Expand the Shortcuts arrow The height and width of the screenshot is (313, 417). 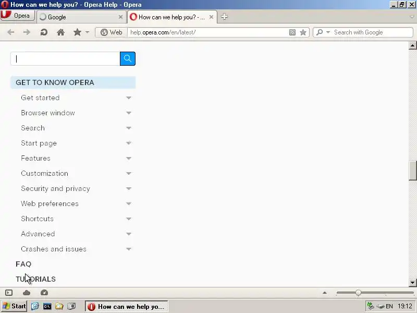(x=129, y=219)
